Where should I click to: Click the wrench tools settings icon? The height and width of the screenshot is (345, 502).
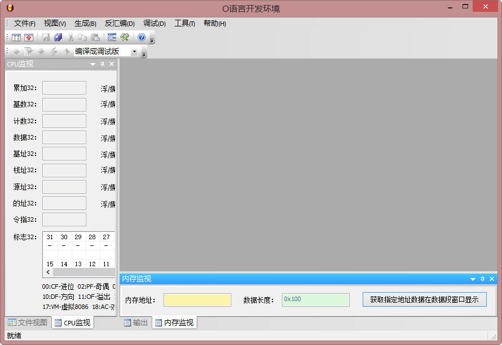125,37
